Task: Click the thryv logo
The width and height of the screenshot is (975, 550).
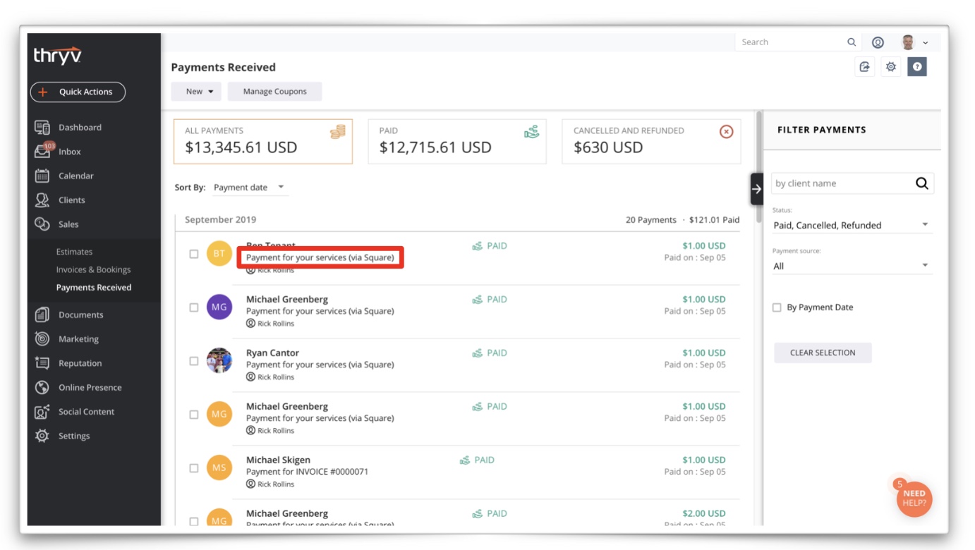Action: 58,56
